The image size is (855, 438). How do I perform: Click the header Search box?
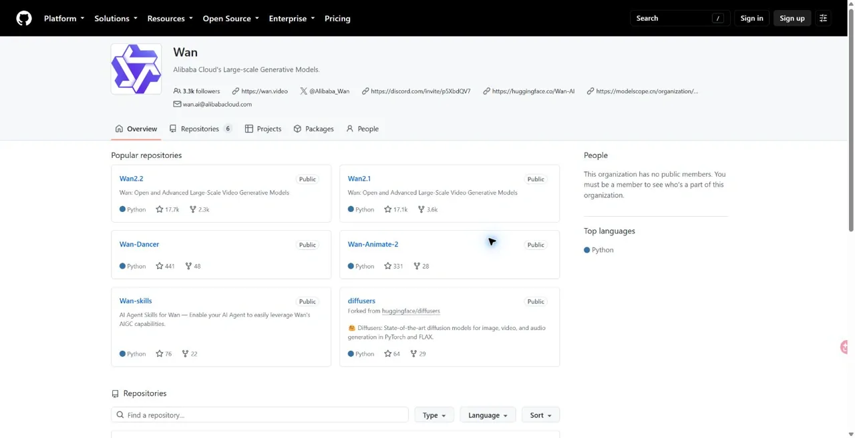click(680, 18)
